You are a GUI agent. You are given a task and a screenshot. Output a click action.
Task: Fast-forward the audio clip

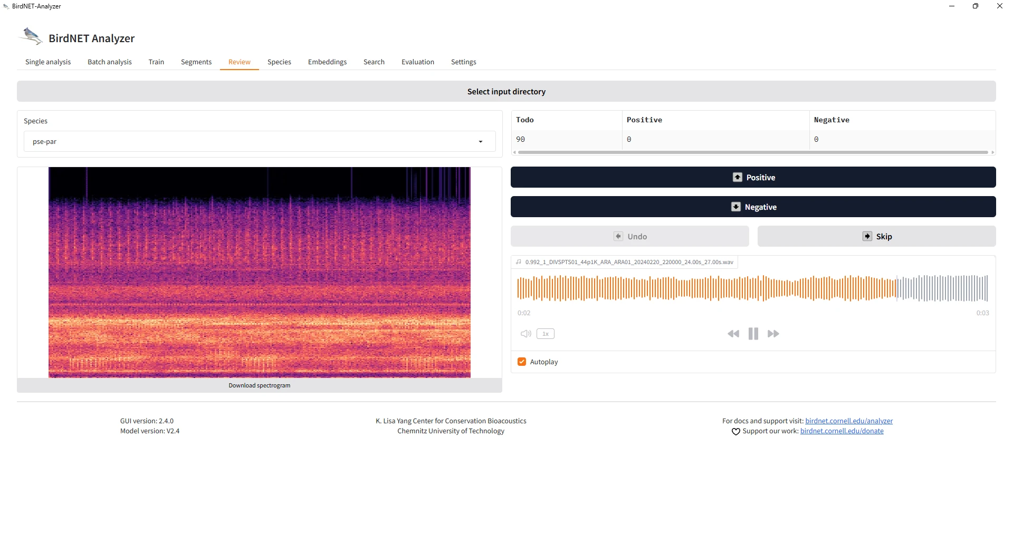773,334
